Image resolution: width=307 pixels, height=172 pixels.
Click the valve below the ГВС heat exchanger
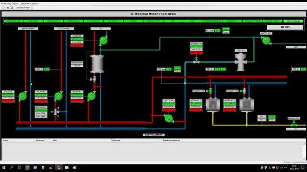pyautogui.click(x=94, y=79)
